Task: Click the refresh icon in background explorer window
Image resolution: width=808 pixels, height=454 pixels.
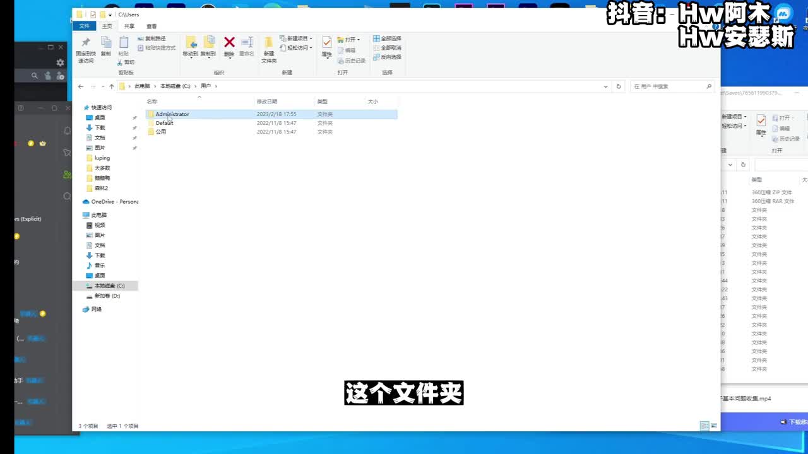Action: click(x=743, y=165)
